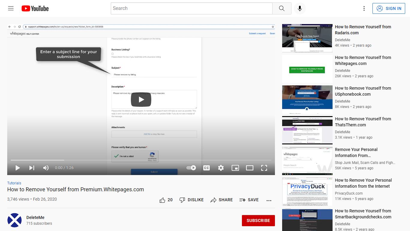Open the three-dot settings menu in header

coord(364,8)
